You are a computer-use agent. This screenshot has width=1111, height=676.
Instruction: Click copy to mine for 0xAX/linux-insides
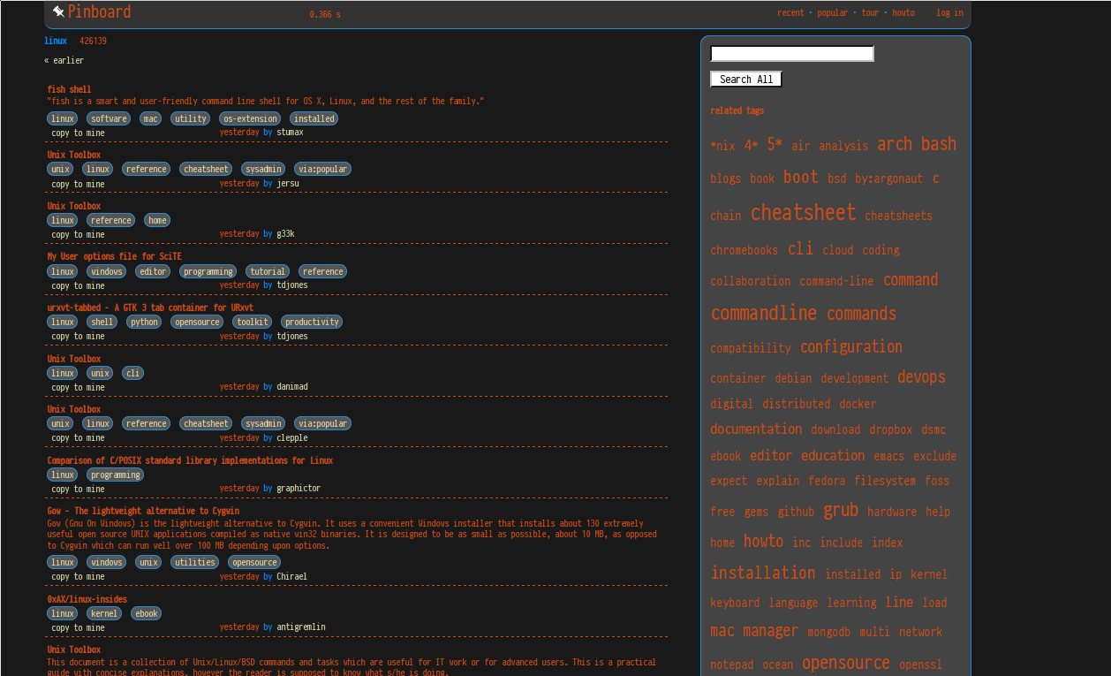(x=78, y=627)
